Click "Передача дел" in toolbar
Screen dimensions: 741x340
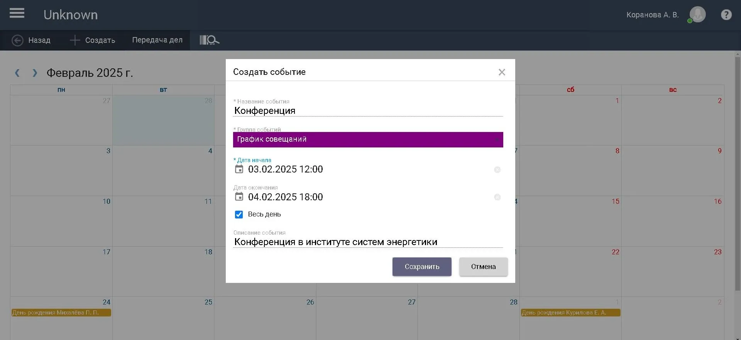coord(157,40)
